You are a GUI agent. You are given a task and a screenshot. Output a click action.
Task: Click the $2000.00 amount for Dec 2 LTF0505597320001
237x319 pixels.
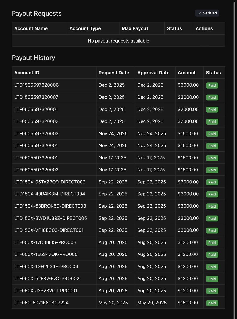coord(188,109)
